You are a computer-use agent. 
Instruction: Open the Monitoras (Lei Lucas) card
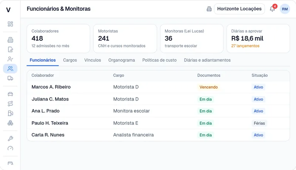click(192, 38)
